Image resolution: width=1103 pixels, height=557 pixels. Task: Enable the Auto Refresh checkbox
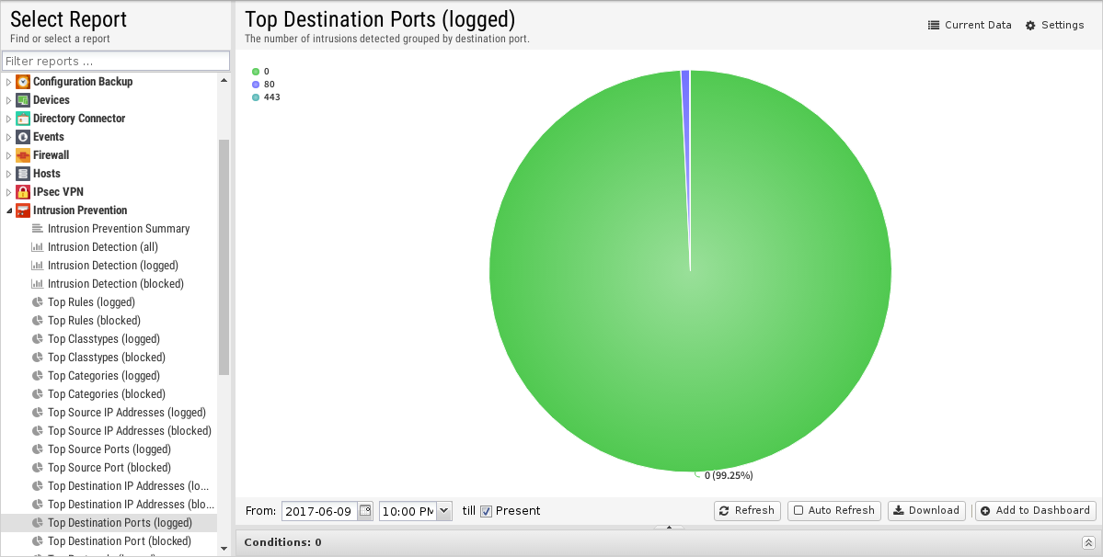click(x=799, y=511)
